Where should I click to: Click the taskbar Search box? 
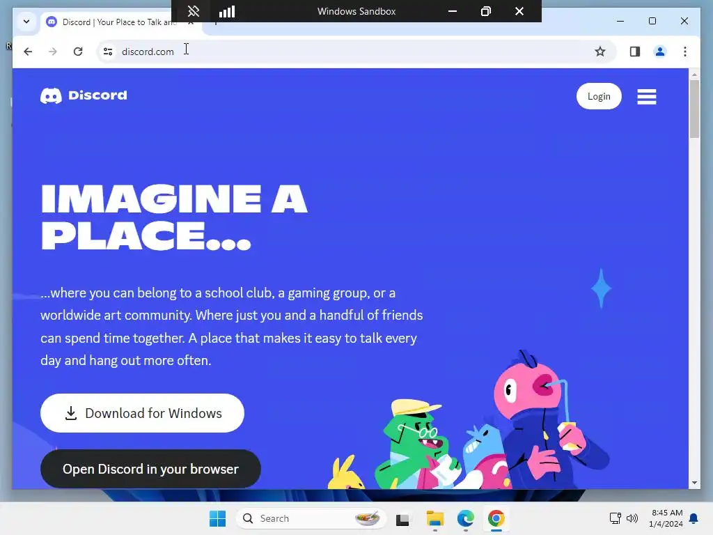pyautogui.click(x=311, y=518)
